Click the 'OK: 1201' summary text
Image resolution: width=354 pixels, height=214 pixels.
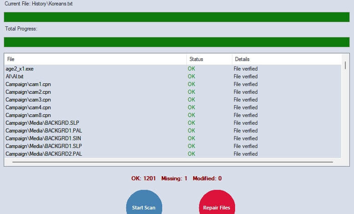click(x=144, y=178)
